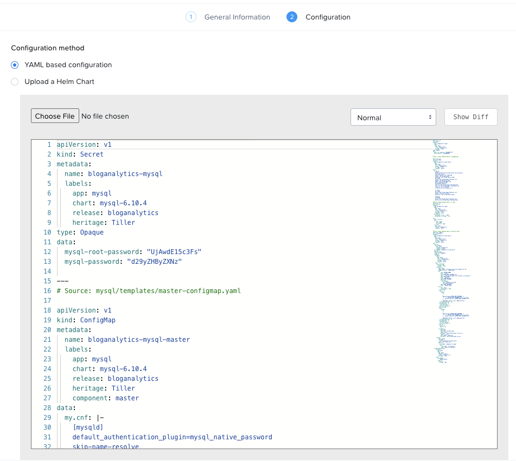Click the 'name: bloganalytics-mysql-master' line

[127, 340]
